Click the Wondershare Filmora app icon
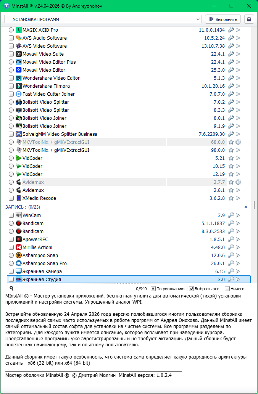The height and width of the screenshot is (394, 258). pos(19,86)
